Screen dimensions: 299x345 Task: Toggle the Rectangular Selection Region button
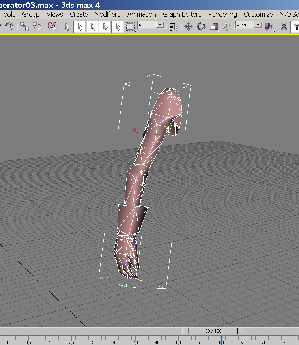click(x=130, y=26)
